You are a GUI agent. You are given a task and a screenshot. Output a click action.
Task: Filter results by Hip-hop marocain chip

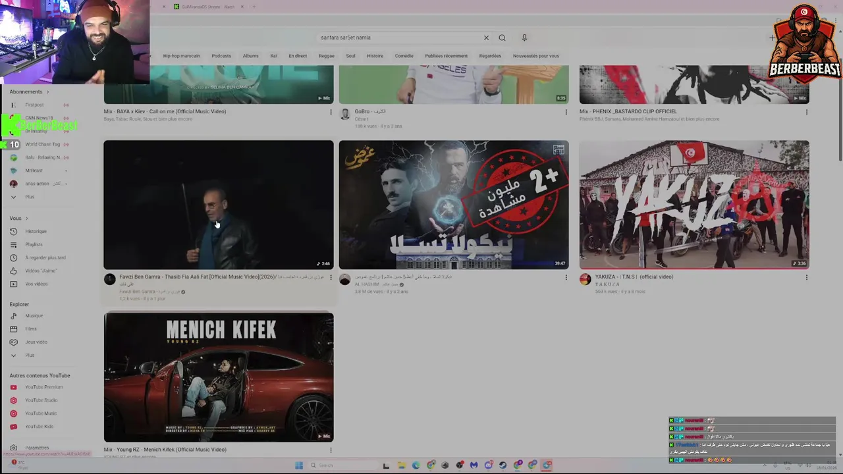182,56
